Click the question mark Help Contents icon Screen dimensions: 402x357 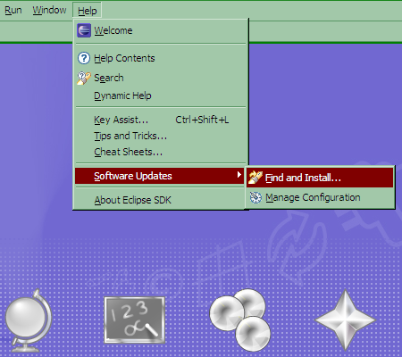84,58
